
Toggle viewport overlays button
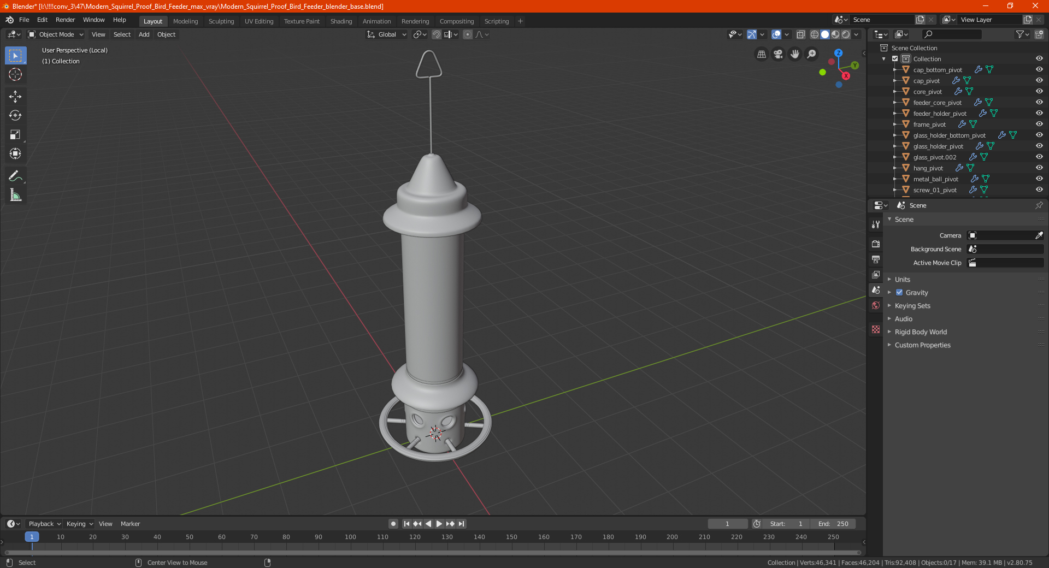tap(776, 34)
